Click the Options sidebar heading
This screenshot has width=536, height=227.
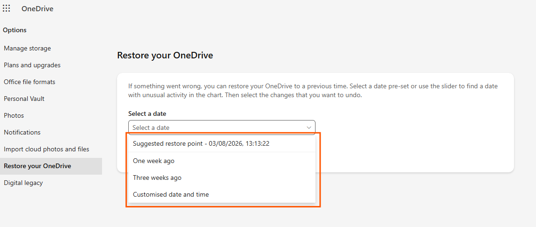pos(15,30)
